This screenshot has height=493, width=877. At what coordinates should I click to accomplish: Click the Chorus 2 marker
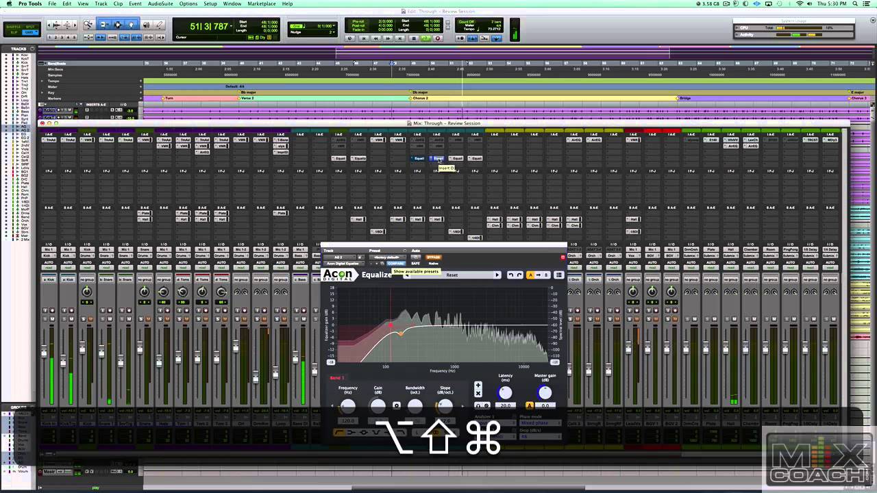[419, 98]
